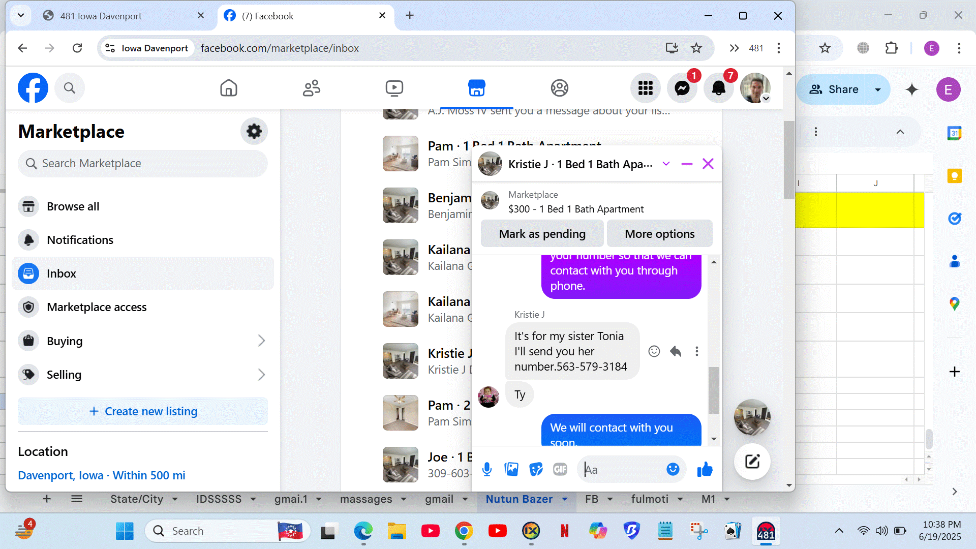Image resolution: width=976 pixels, height=549 pixels.
Task: Choose a sticker icon in chat
Action: point(536,469)
